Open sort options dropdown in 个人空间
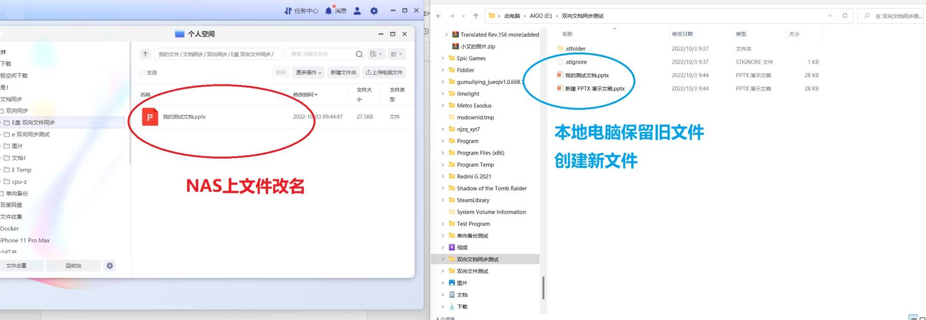This screenshot has width=926, height=320. tap(376, 54)
